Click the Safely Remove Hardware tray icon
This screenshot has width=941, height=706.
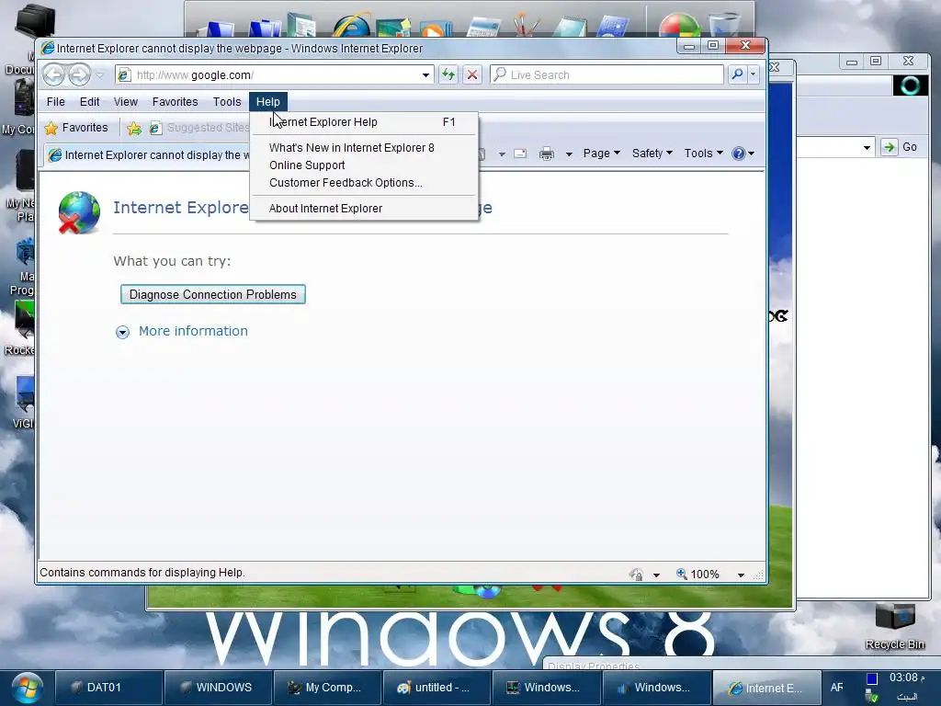[x=873, y=697]
